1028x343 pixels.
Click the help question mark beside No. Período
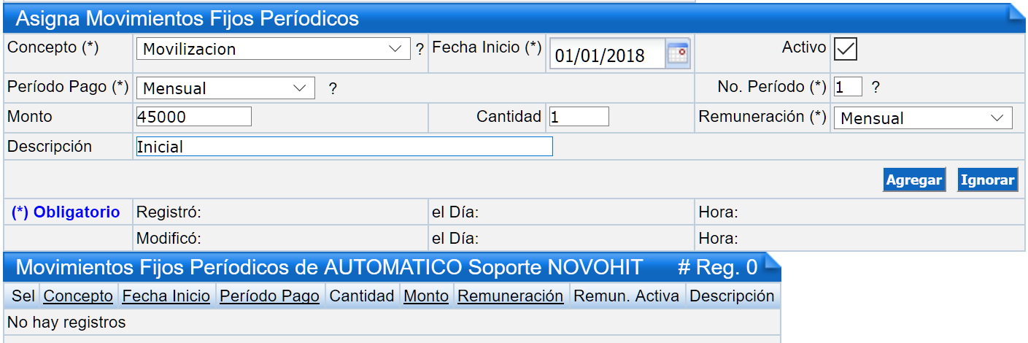[876, 88]
